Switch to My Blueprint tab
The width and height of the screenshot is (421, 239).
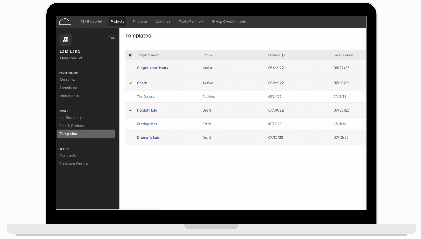click(x=92, y=21)
